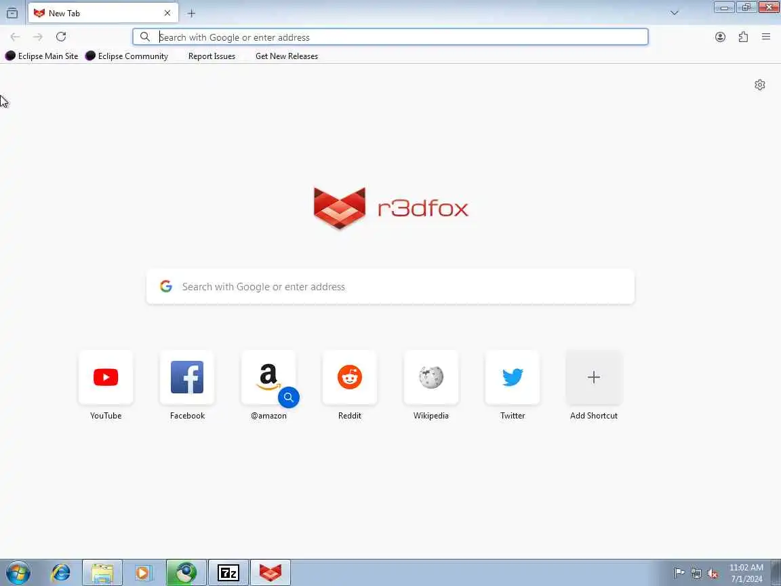
Task: Click the center Google search box
Action: tap(390, 286)
